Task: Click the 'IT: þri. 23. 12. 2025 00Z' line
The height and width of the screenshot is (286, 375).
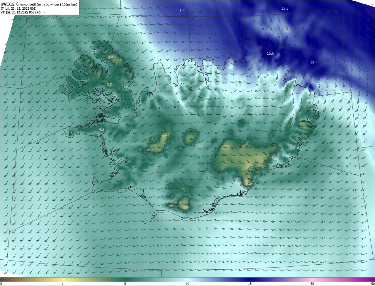Action: pos(18,8)
